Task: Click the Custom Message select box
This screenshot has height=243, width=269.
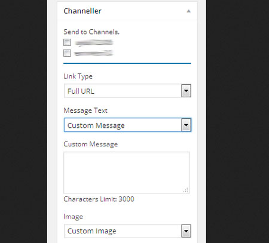Action: 127,125
